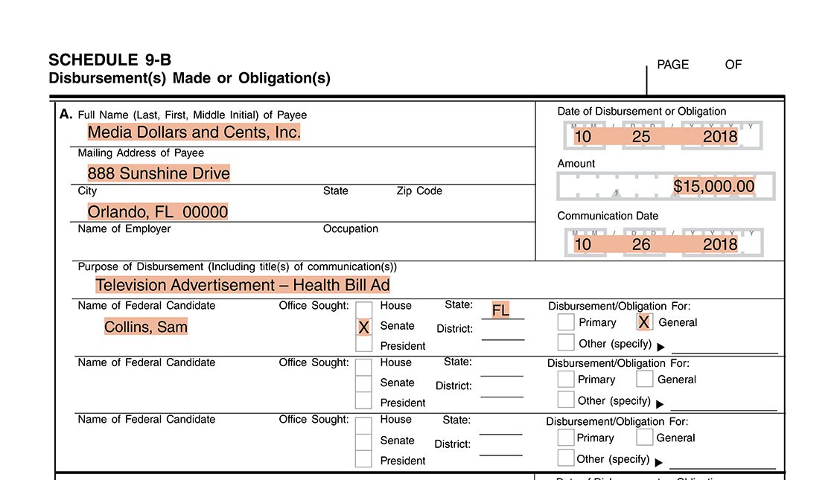
Task: Click the State field containing "FL"
Action: (x=501, y=310)
